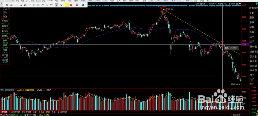Click the 总手 155115130 volume label
258x116 pixels.
(7, 90)
